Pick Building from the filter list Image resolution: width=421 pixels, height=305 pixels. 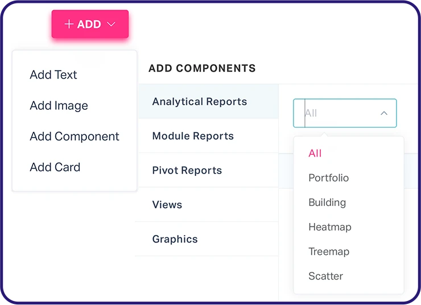point(327,203)
